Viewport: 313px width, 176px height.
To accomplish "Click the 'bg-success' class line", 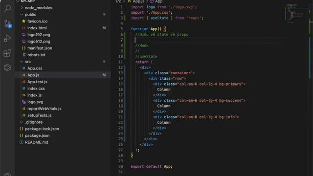I will pos(199,101).
